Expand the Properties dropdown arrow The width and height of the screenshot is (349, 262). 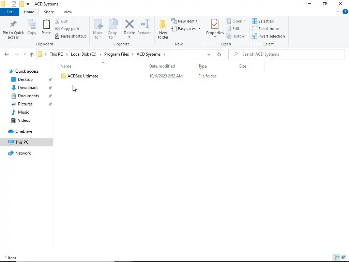pos(215,37)
